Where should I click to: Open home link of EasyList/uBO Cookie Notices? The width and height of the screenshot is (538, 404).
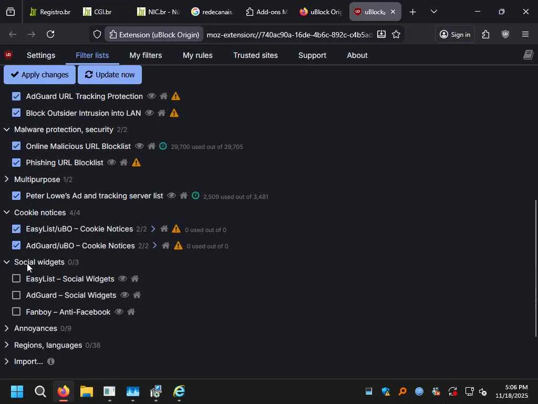[164, 229]
